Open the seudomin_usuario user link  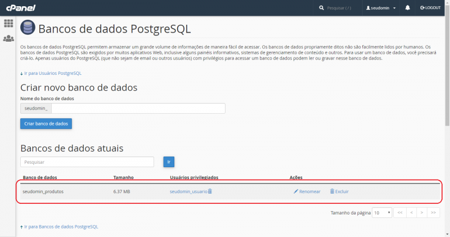click(x=188, y=191)
